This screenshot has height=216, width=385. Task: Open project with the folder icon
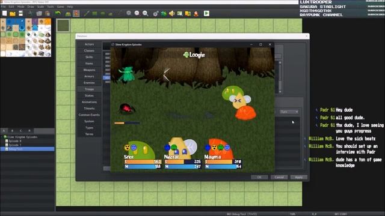[13, 13]
